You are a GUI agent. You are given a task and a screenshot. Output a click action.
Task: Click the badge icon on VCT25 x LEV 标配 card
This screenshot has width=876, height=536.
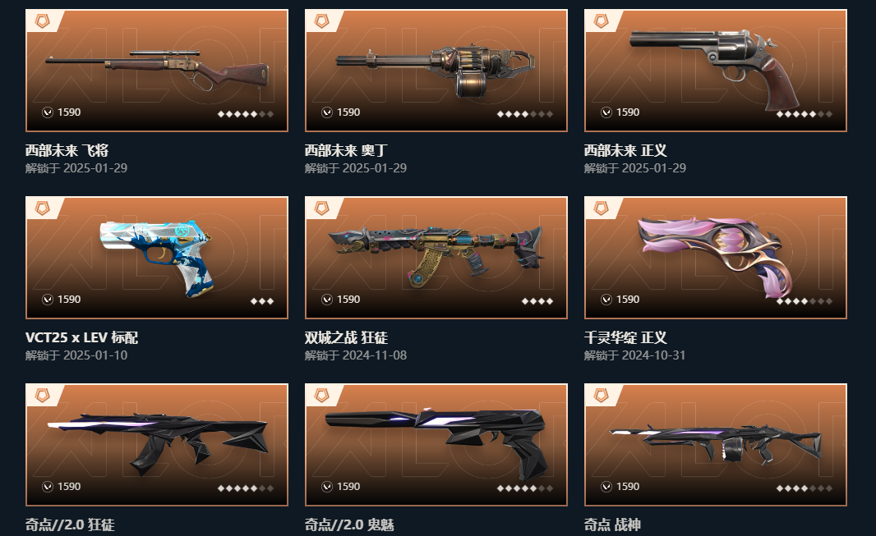point(43,208)
